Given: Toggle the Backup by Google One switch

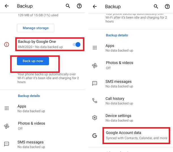Looking at the screenshot, I should click(77, 44).
